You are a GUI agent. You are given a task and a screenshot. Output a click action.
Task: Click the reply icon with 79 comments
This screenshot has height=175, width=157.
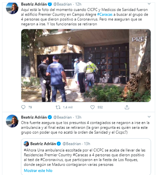tap(23, 107)
